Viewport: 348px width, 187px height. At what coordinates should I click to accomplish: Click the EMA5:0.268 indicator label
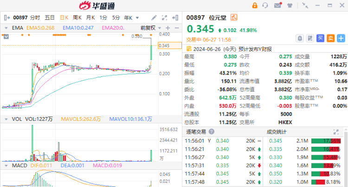coord(40,28)
